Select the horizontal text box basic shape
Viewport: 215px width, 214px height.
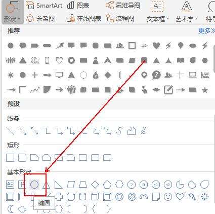pyautogui.click(x=10, y=185)
